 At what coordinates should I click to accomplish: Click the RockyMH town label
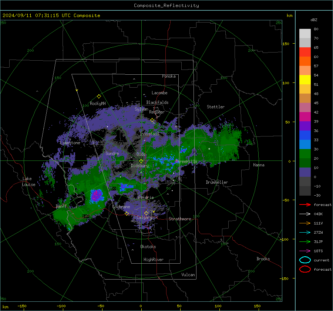point(98,104)
